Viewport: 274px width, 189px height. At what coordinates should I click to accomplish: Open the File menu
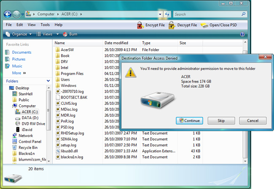[9, 25]
